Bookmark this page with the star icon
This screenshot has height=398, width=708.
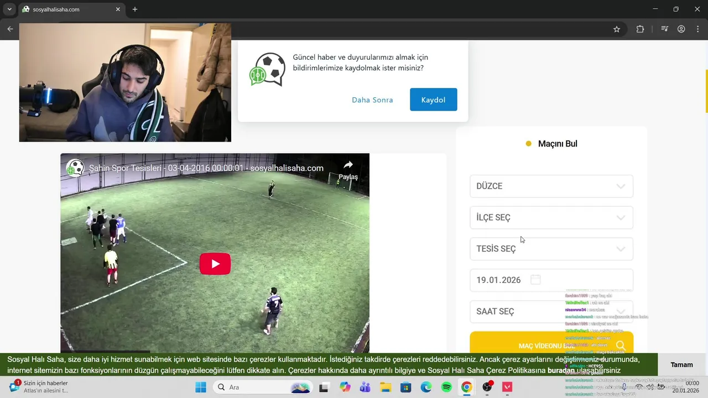(617, 29)
